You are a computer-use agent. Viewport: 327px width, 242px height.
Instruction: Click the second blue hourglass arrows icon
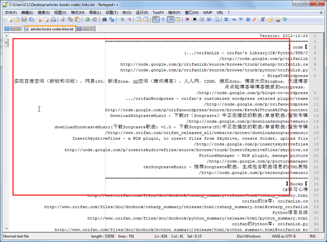248,20
